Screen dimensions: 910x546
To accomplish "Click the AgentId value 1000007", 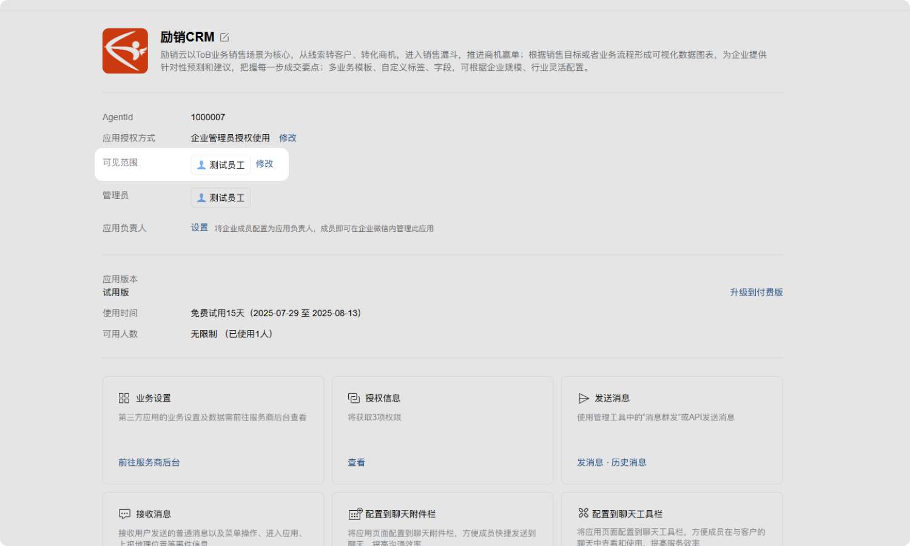I will point(208,117).
